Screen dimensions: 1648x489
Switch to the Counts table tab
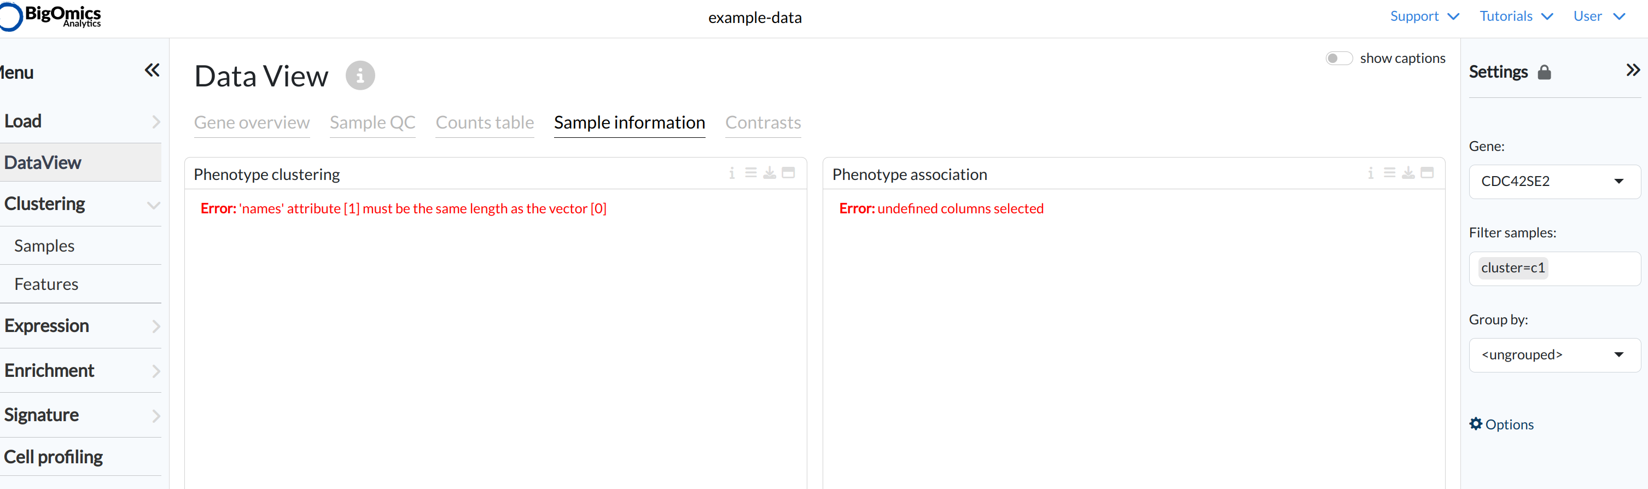point(484,123)
